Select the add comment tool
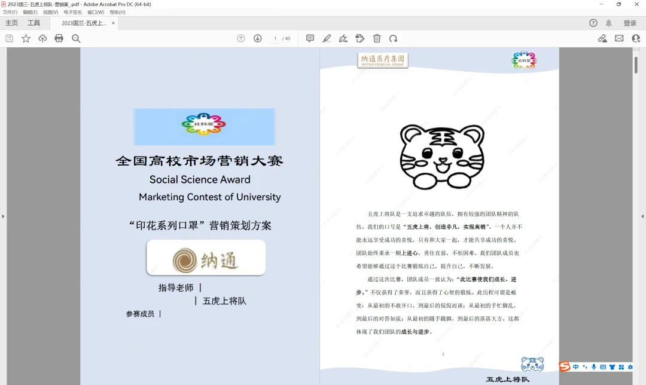The height and width of the screenshot is (385, 646). tap(310, 38)
